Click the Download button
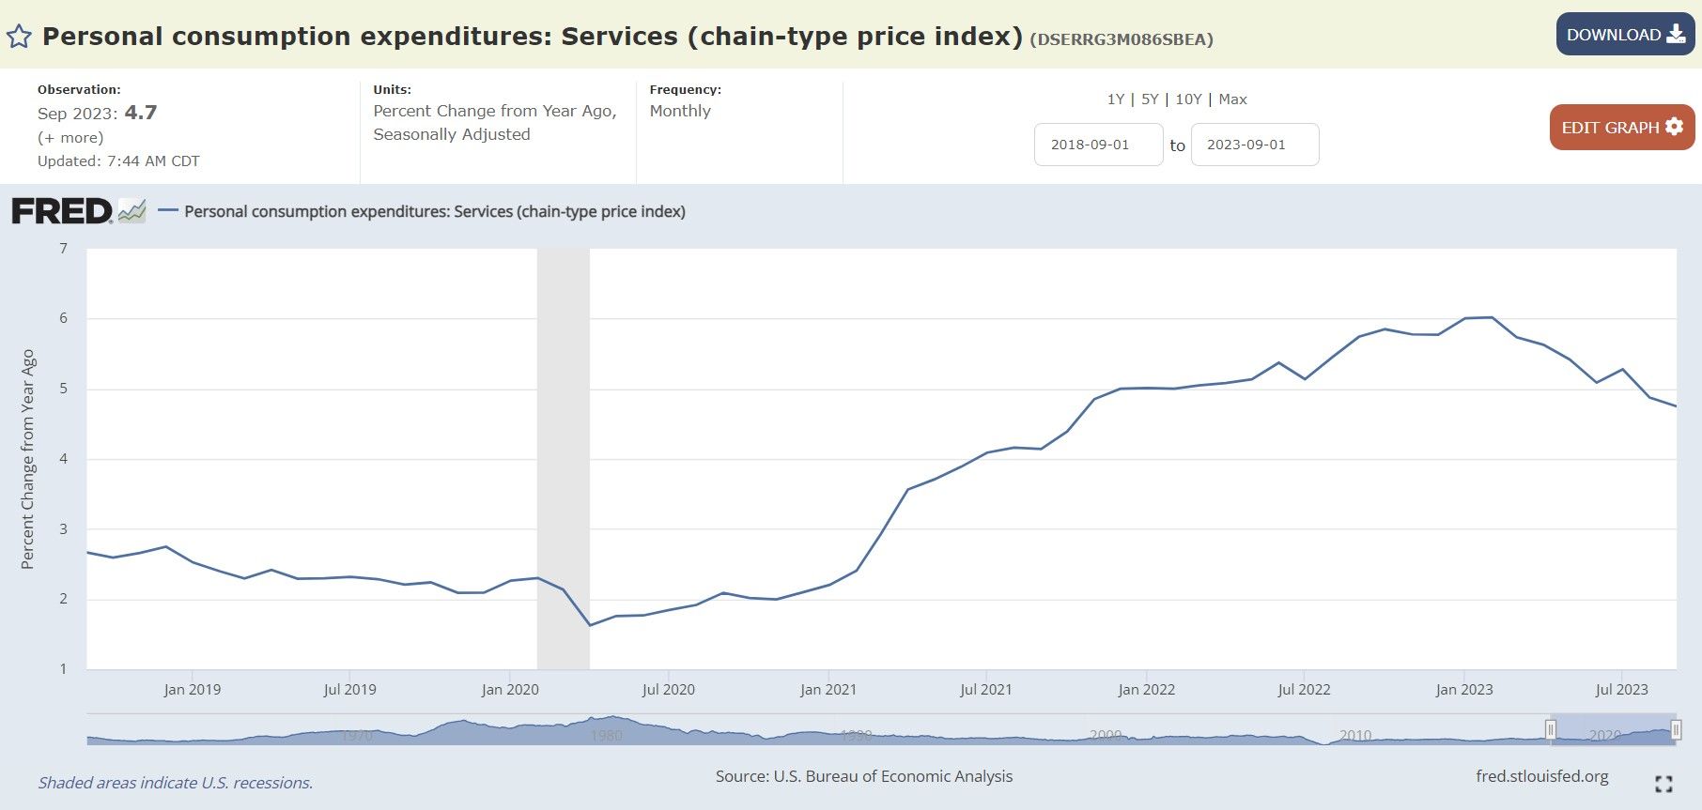This screenshot has width=1702, height=810. click(x=1625, y=34)
